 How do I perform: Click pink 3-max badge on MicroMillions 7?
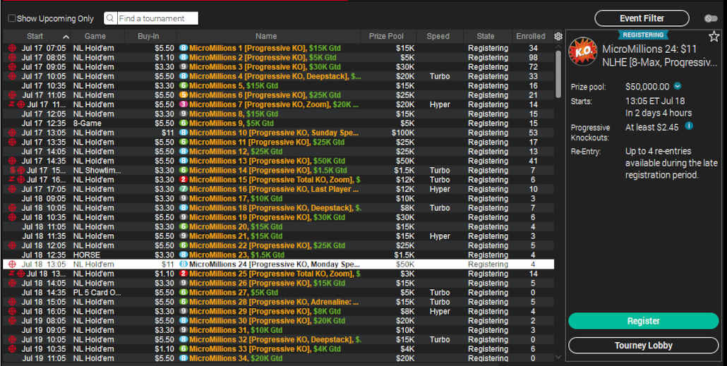[x=184, y=104]
